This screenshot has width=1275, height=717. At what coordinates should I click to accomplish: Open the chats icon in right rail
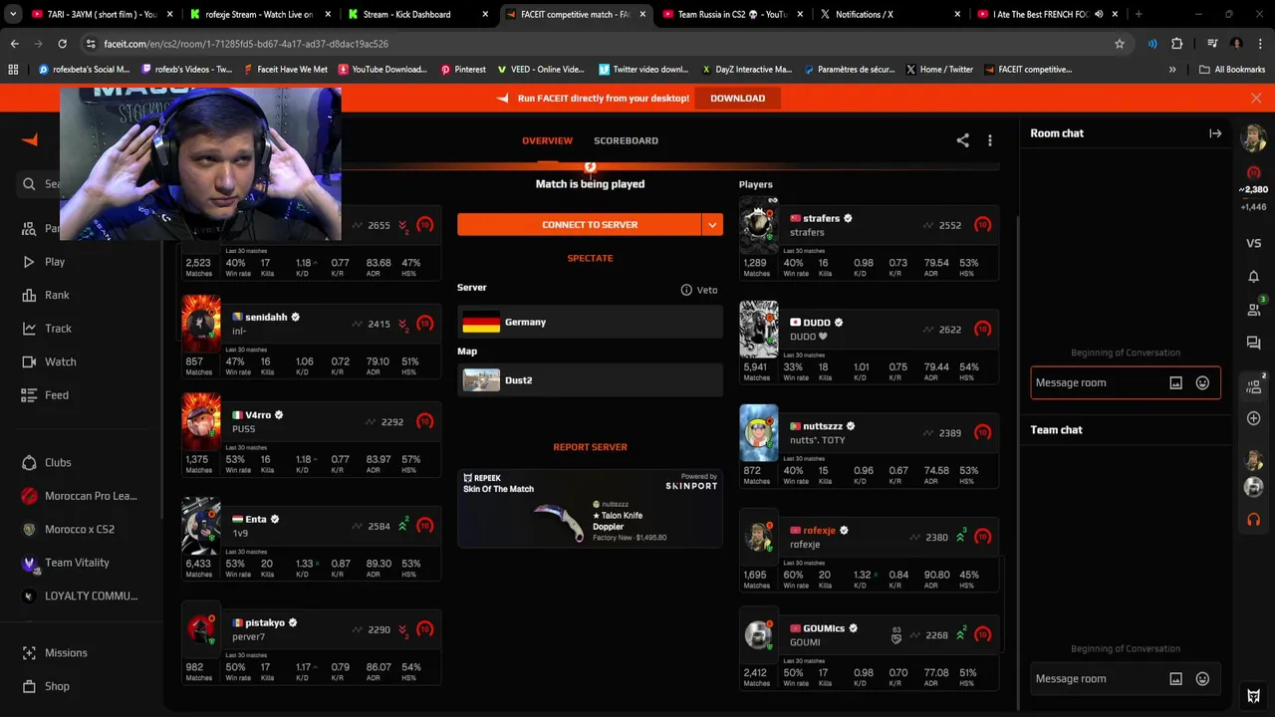point(1253,344)
